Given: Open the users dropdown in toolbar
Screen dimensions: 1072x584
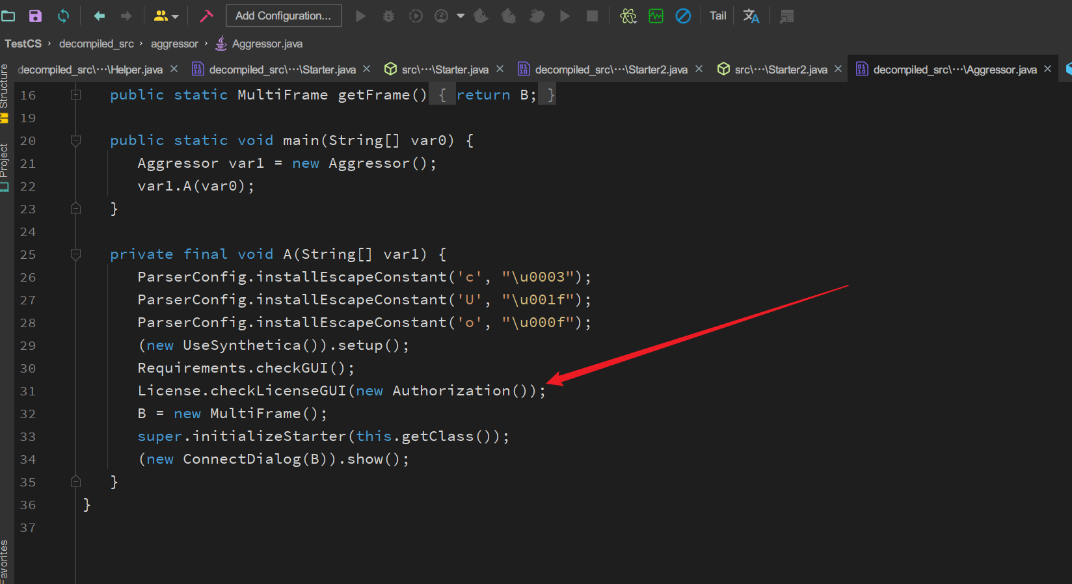Looking at the screenshot, I should (x=166, y=16).
